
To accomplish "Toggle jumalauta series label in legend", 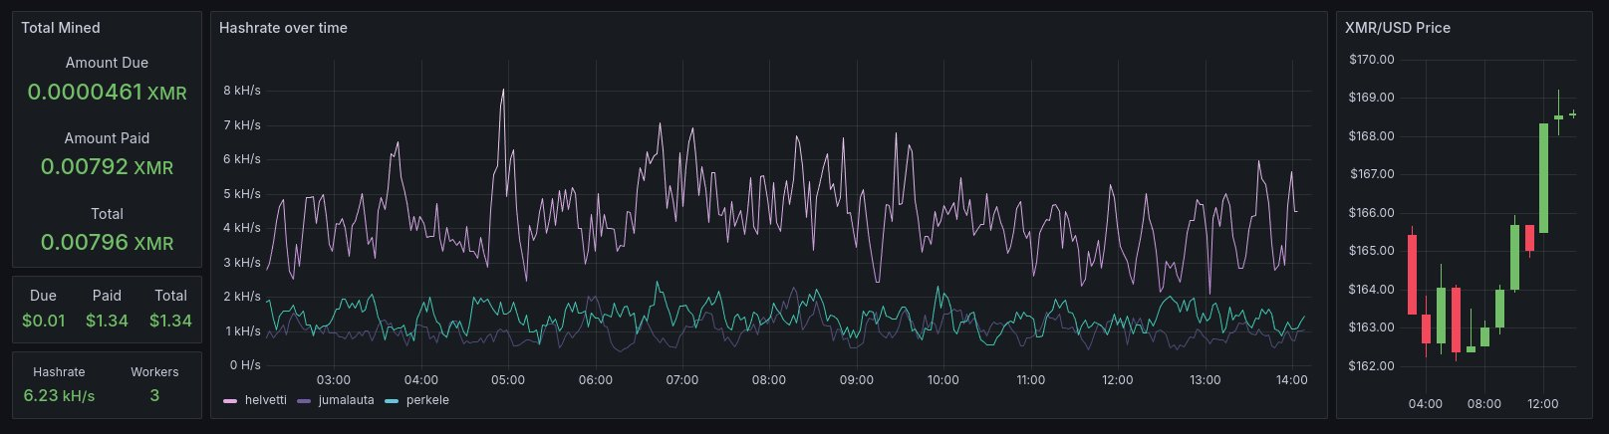I will (346, 400).
